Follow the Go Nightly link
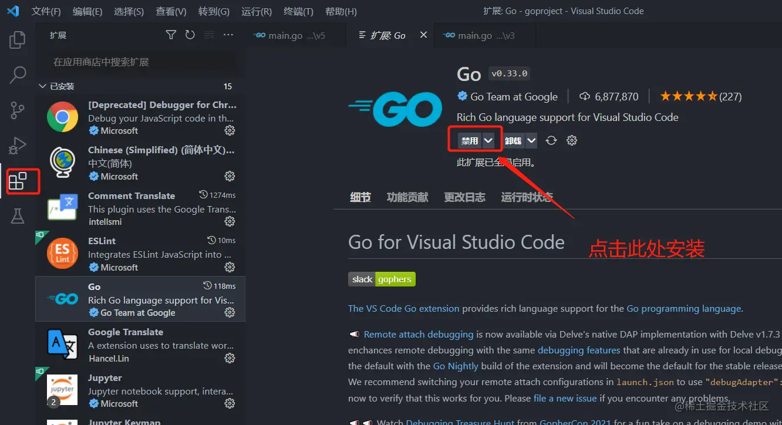 pyautogui.click(x=456, y=366)
